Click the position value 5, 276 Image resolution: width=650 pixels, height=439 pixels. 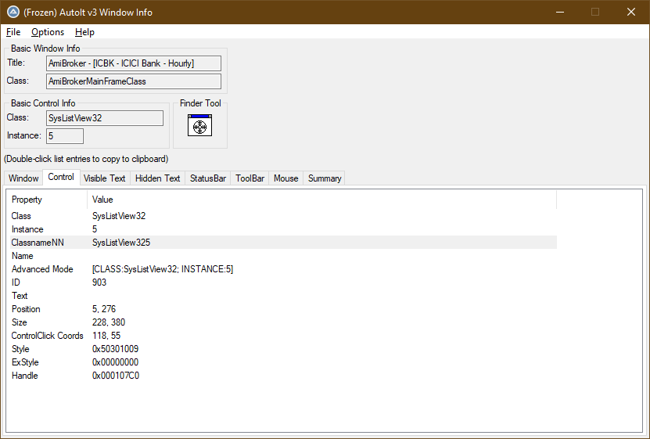tap(103, 309)
